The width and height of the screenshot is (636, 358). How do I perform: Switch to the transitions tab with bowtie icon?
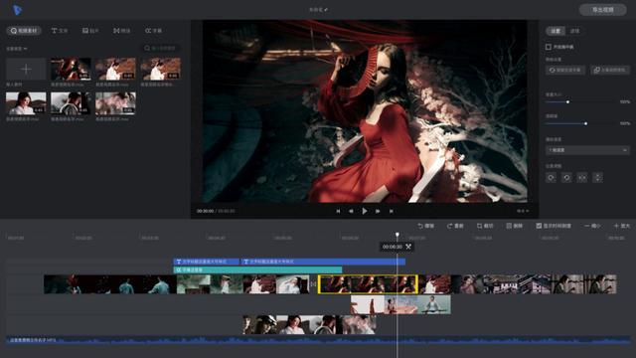coord(121,31)
